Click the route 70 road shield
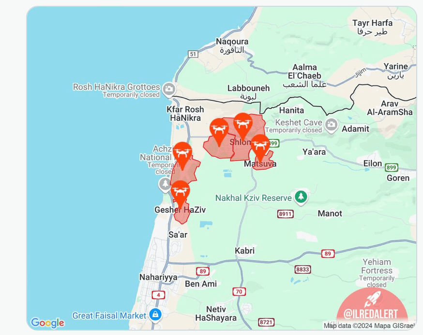This screenshot has height=335, width=423. point(239,292)
